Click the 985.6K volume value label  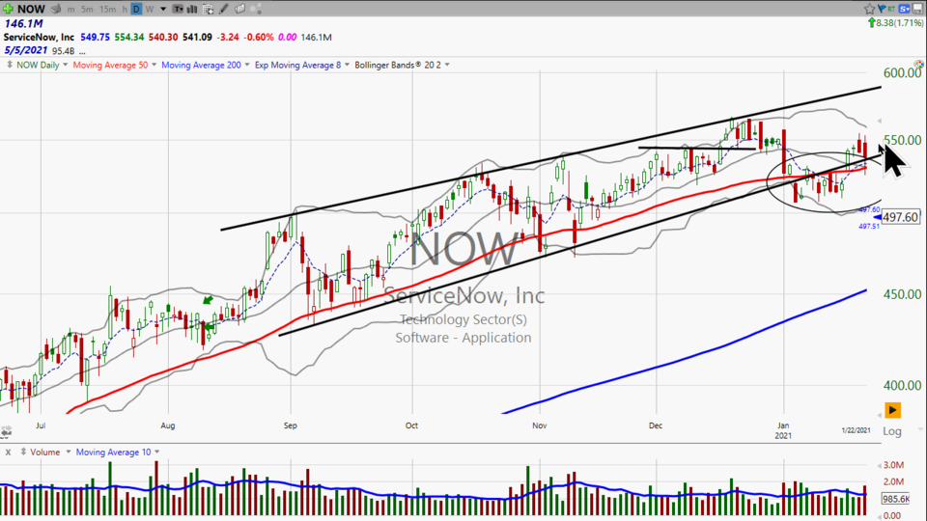coord(896,499)
